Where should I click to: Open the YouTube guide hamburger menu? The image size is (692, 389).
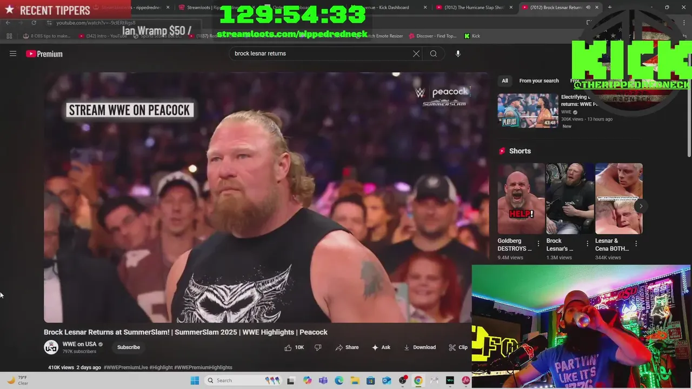[13, 53]
